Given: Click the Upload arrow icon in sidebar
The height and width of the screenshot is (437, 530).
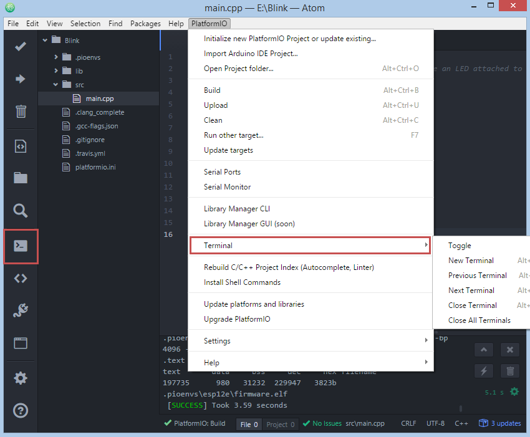Looking at the screenshot, I should point(21,79).
